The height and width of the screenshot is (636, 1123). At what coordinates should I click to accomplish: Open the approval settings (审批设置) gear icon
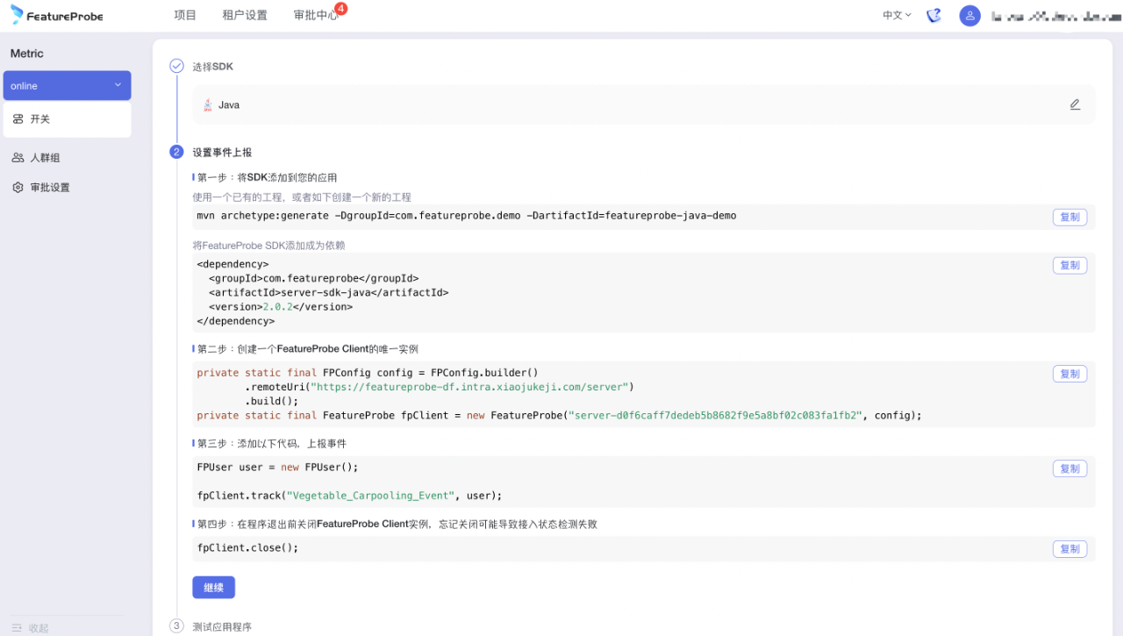(18, 188)
